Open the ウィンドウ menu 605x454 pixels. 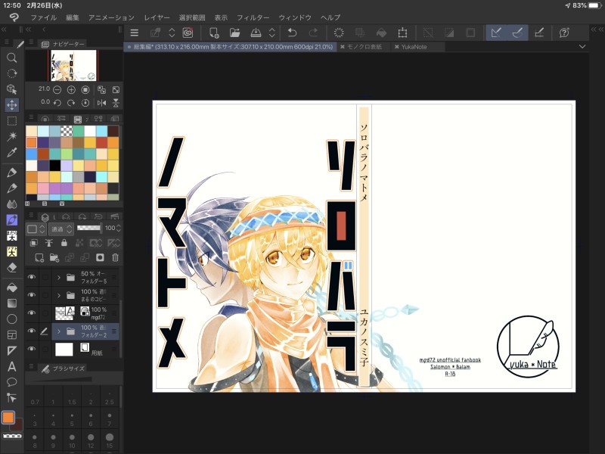[295, 17]
